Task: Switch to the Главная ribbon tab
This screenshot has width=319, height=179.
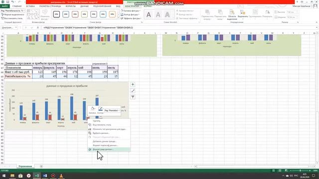Action: pos(17,6)
